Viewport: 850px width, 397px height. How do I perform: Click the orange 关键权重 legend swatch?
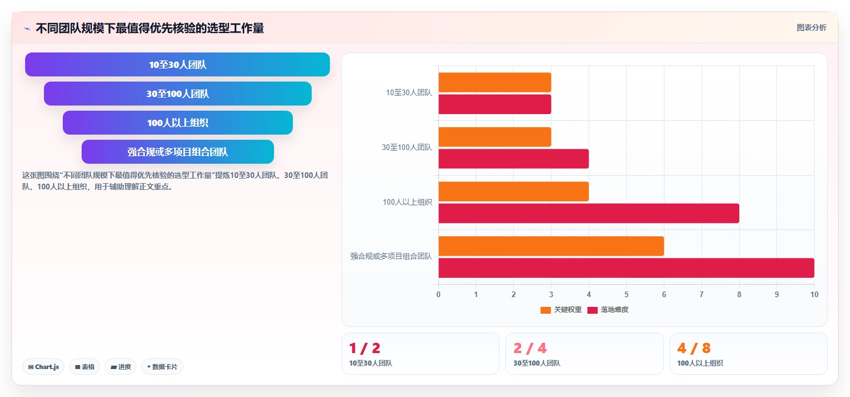[546, 310]
